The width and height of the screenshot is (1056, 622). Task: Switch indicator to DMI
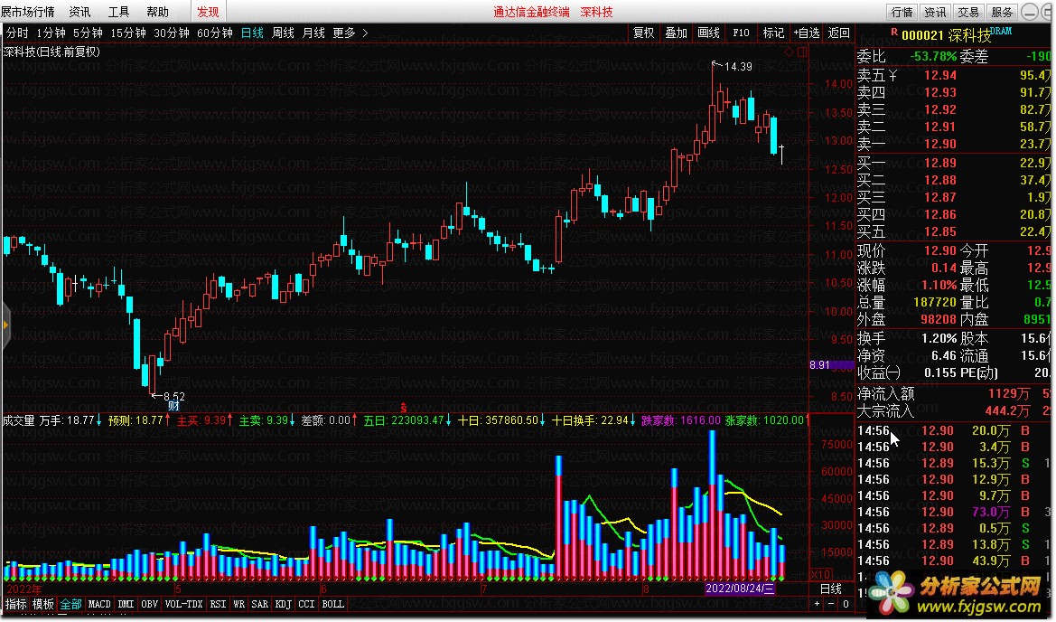click(126, 604)
